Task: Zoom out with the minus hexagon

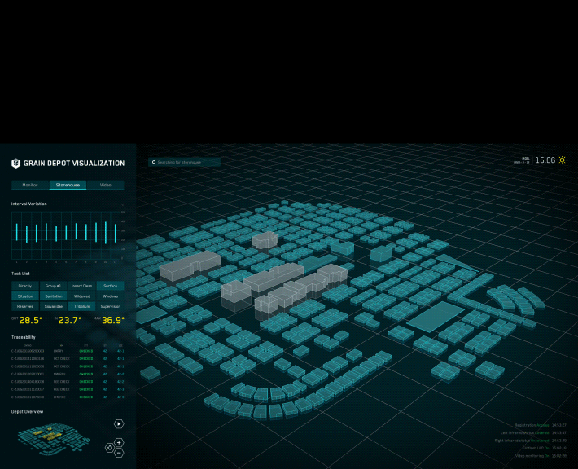Action: pyautogui.click(x=119, y=453)
